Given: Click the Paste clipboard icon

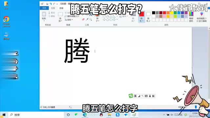Looking at the screenshot, I should tap(44, 14).
